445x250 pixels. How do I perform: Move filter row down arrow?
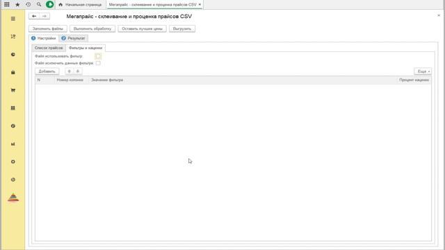[77, 72]
